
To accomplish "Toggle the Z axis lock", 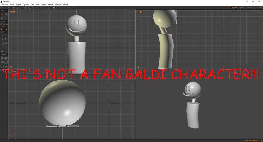I will 7,29.
